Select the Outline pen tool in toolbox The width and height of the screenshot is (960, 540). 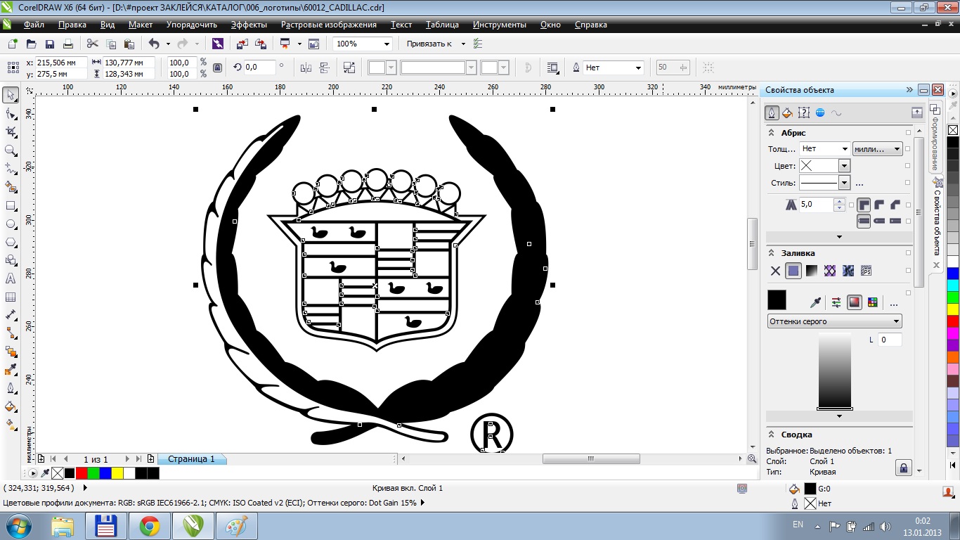pyautogui.click(x=11, y=388)
